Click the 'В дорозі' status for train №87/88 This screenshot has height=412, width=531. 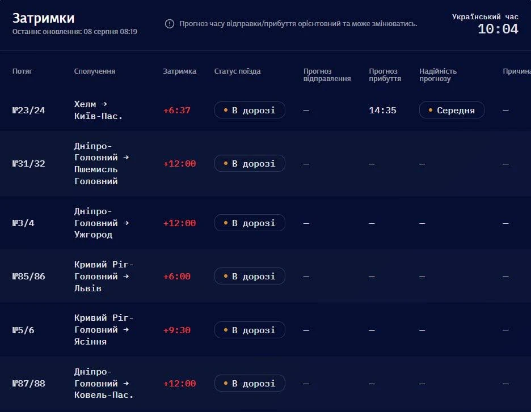(x=250, y=383)
